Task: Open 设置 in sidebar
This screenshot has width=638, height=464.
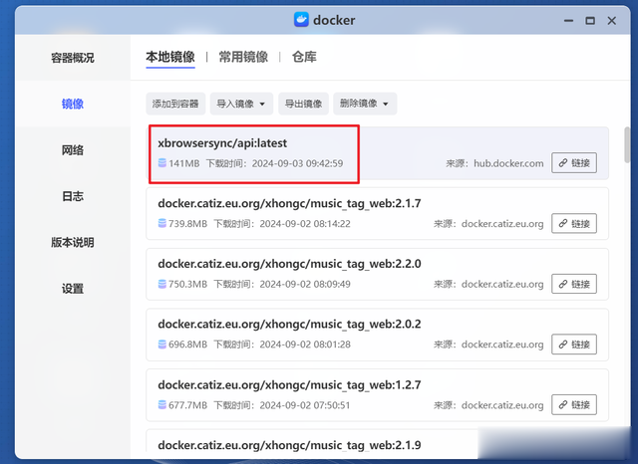Action: pos(73,289)
